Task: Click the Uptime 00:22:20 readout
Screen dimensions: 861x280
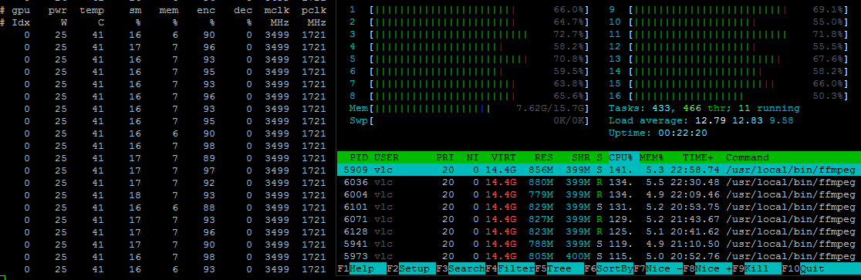Action: point(658,133)
